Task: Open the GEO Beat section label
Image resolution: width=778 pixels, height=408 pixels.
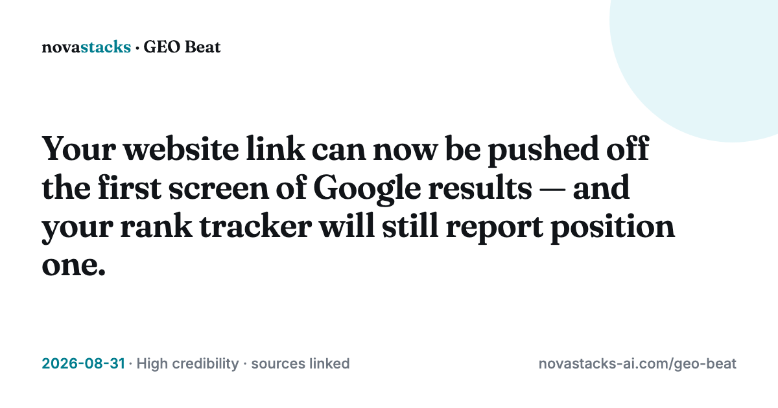Action: pyautogui.click(x=182, y=47)
